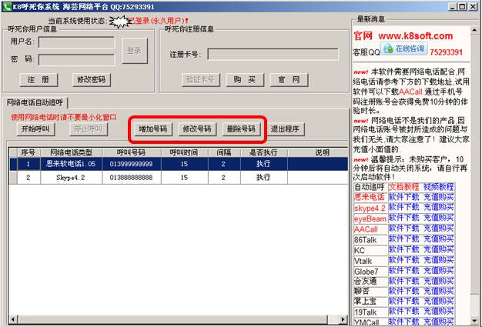Select the 思来软电话1.05 row cell
Image resolution: width=482 pixels, height=327 pixels.
point(71,164)
